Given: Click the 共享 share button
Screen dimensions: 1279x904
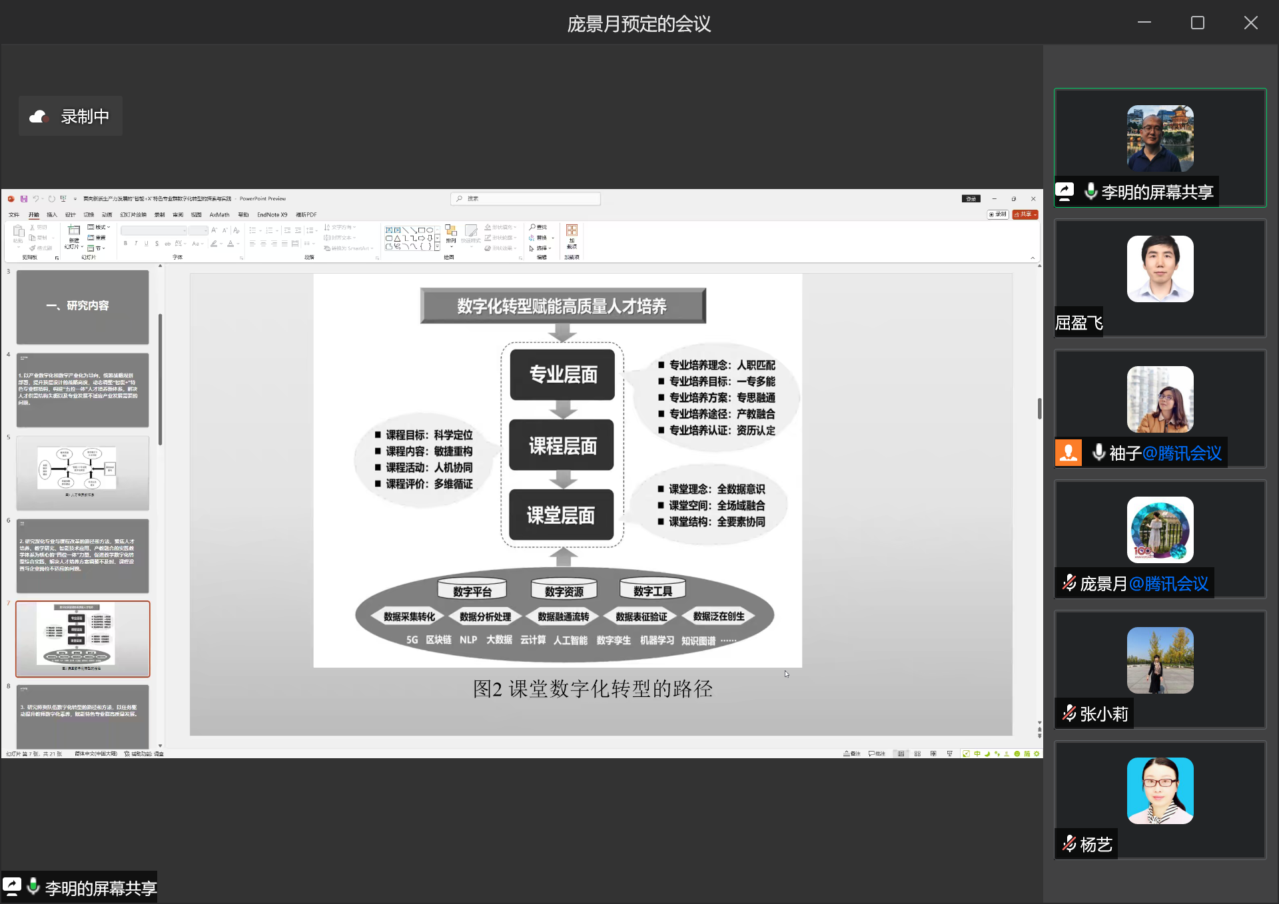Looking at the screenshot, I should (1025, 214).
